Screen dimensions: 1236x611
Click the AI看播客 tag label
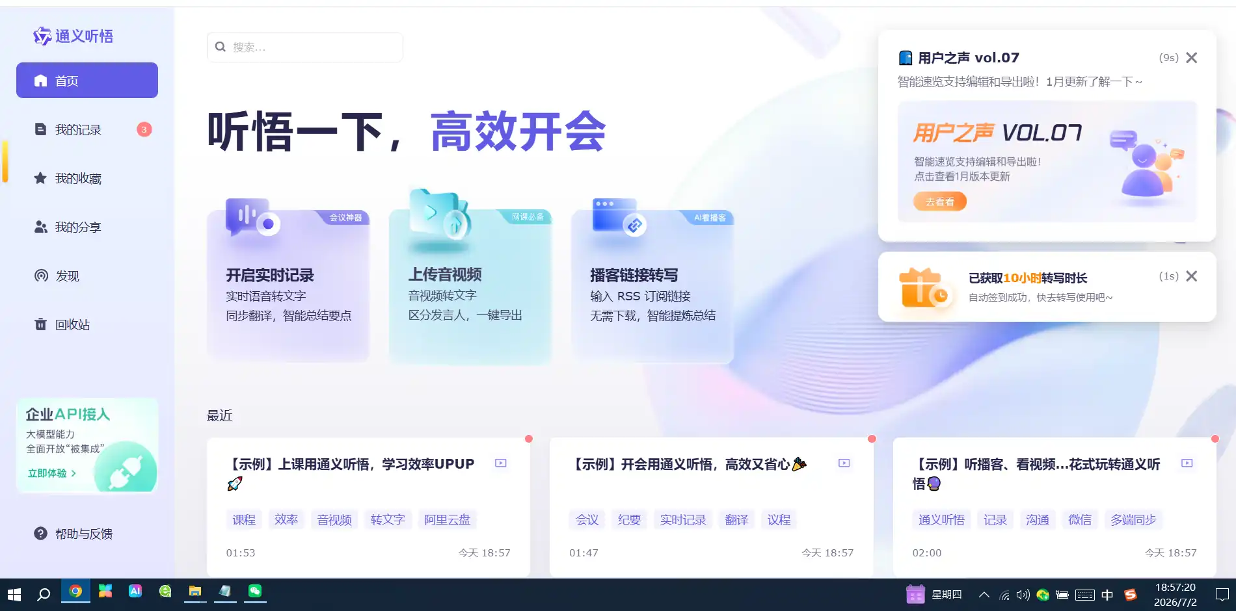(710, 217)
